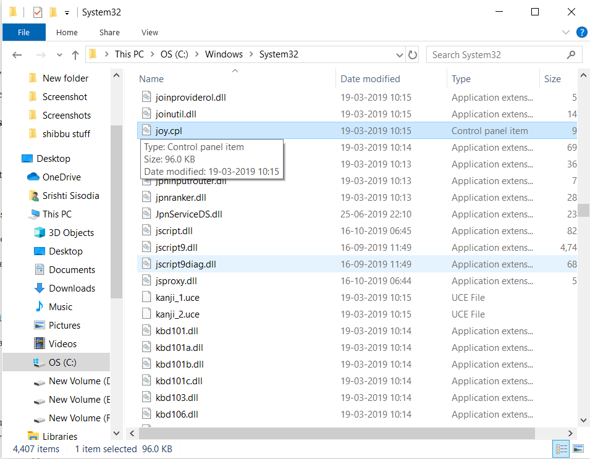The width and height of the screenshot is (590, 459).
Task: Click the Videos filmstrip icon
Action: coord(39,343)
